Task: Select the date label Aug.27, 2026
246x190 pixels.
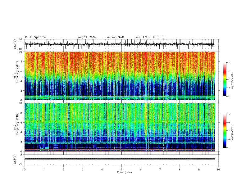Action: pyautogui.click(x=87, y=37)
